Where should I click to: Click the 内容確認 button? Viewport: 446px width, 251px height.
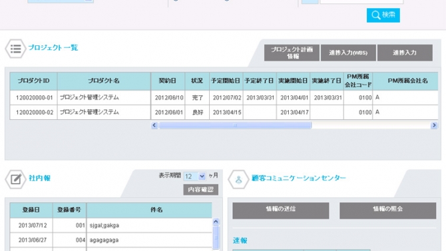tap(201, 190)
